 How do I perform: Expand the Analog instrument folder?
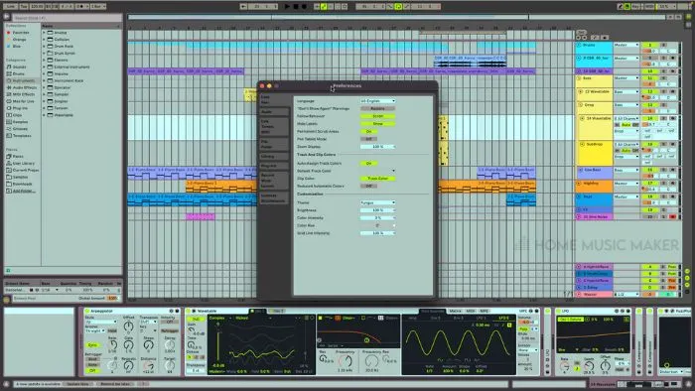click(x=44, y=33)
